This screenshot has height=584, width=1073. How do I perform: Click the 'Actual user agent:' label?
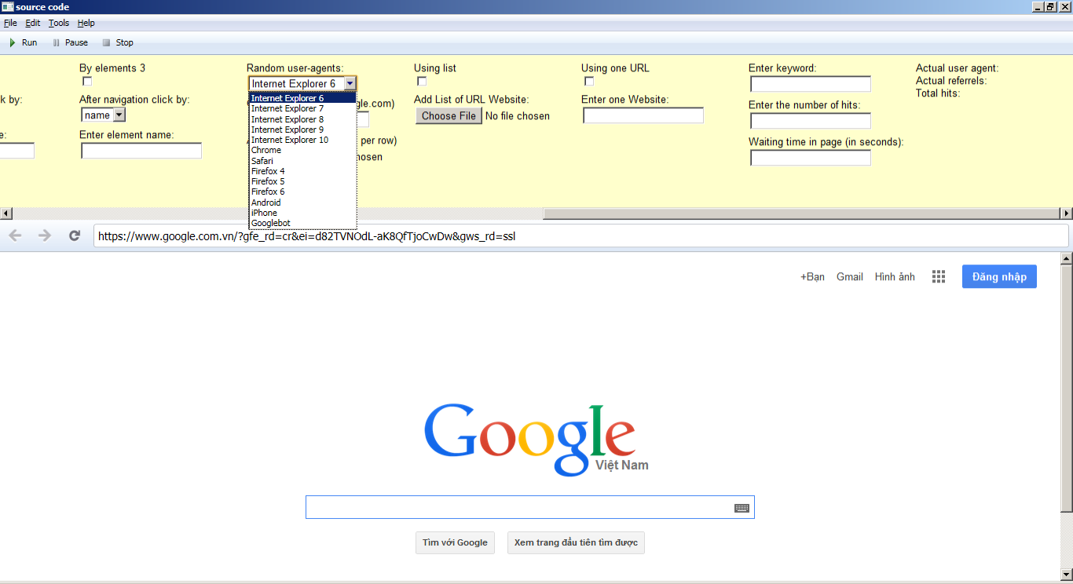957,68
